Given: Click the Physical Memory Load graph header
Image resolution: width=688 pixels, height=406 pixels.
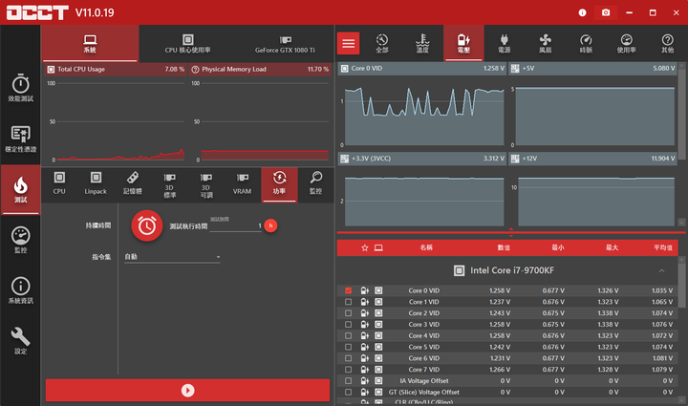Looking at the screenshot, I should (x=260, y=70).
